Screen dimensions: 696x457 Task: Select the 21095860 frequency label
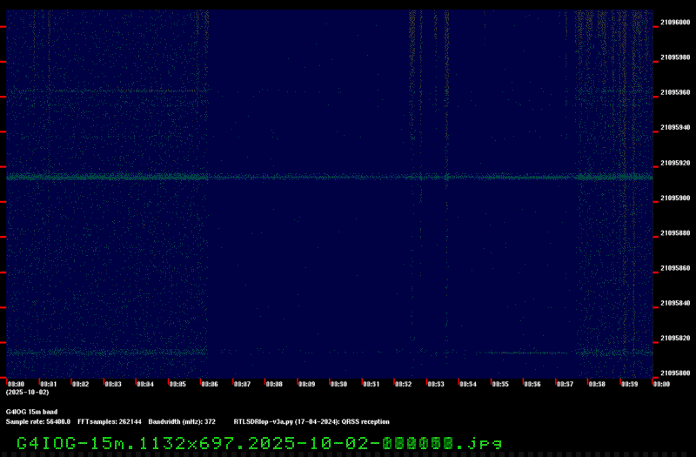675,268
